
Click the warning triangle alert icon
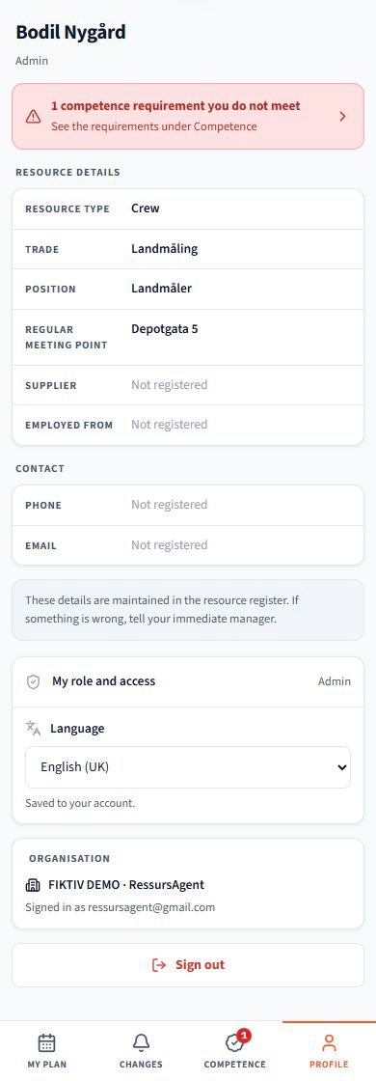pyautogui.click(x=33, y=117)
